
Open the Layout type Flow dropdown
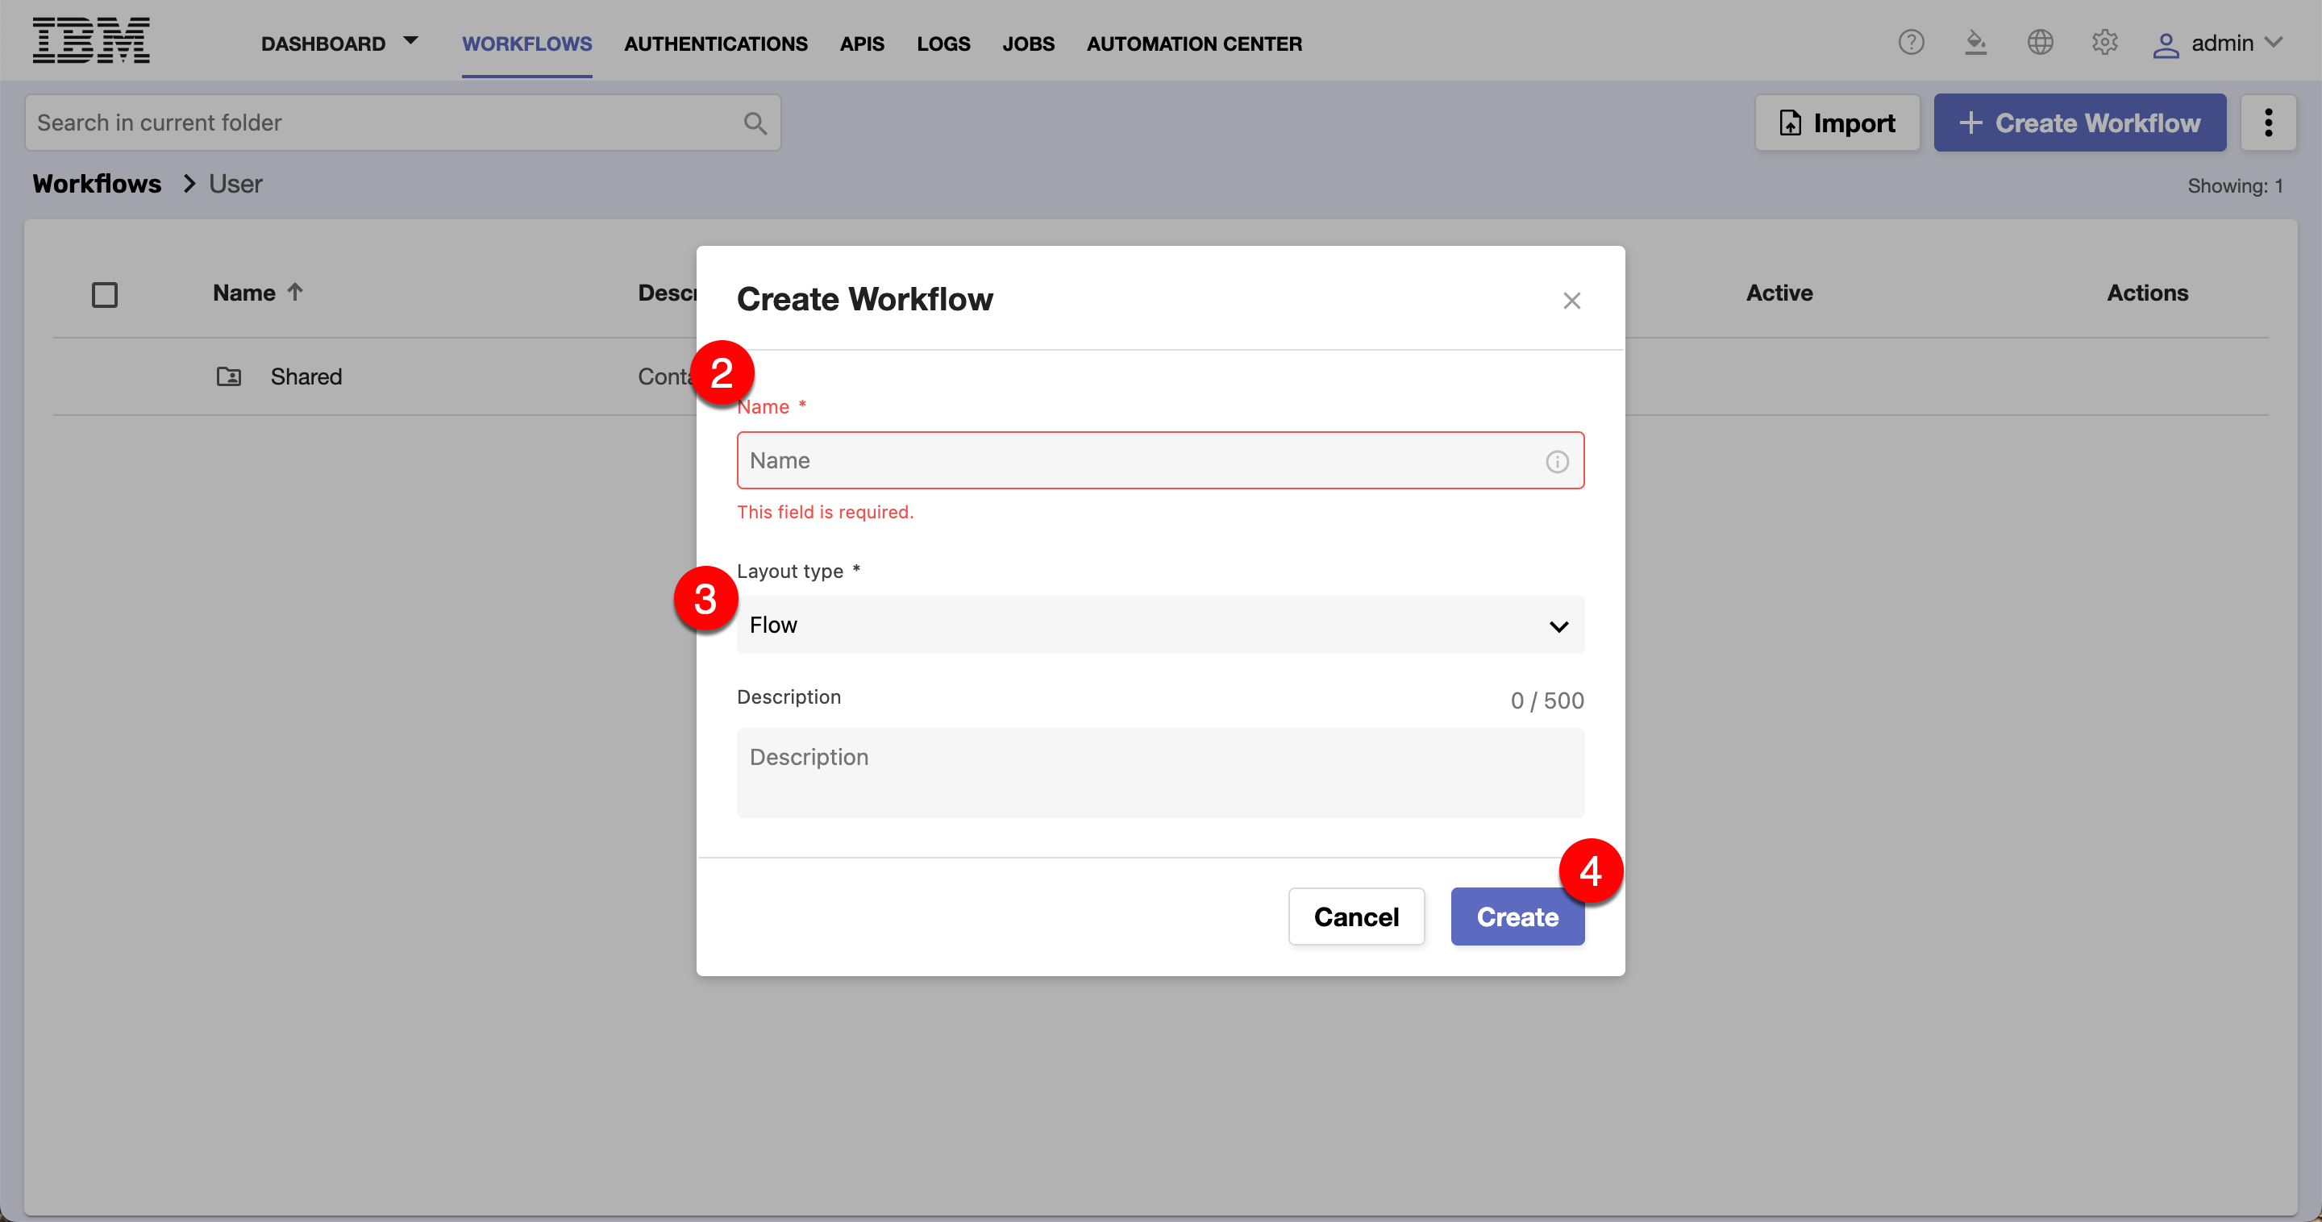tap(1160, 626)
